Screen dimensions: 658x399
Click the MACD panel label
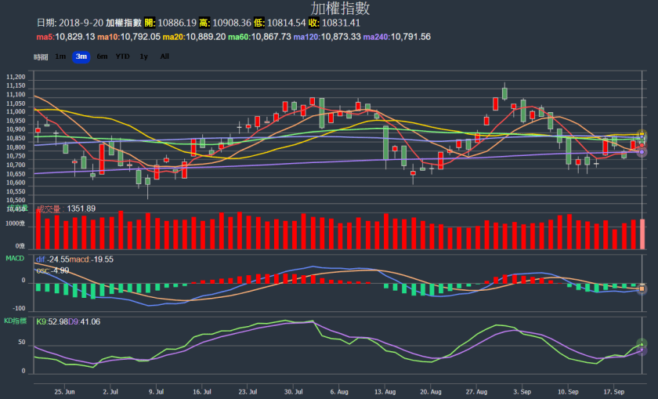pos(15,258)
